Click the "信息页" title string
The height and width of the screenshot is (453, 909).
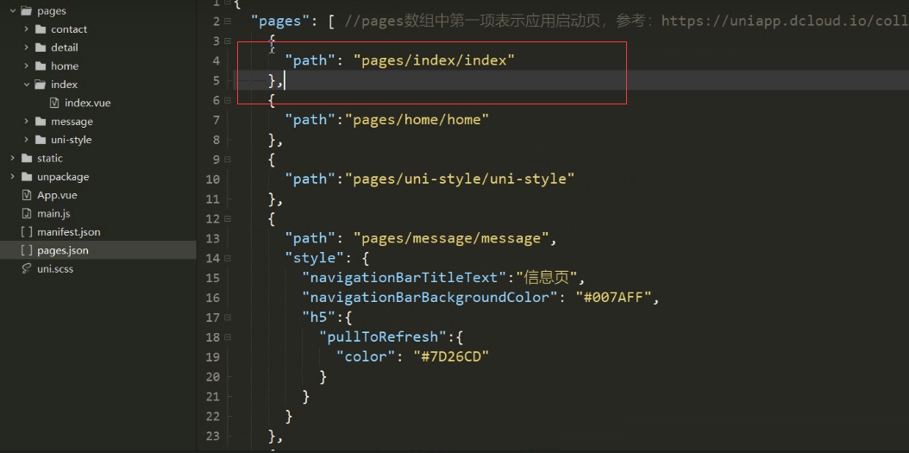(547, 278)
